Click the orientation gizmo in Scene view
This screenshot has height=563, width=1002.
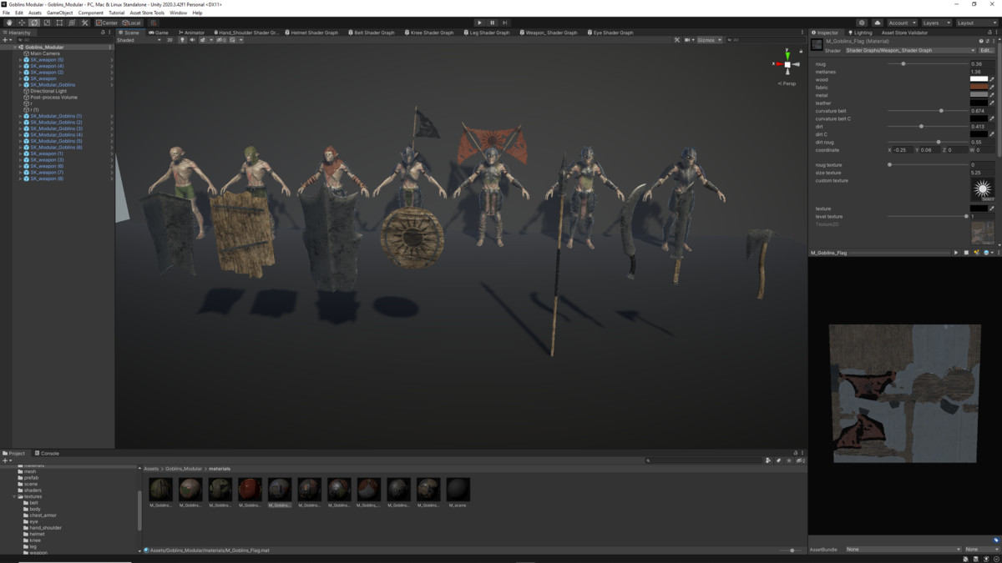click(x=787, y=64)
